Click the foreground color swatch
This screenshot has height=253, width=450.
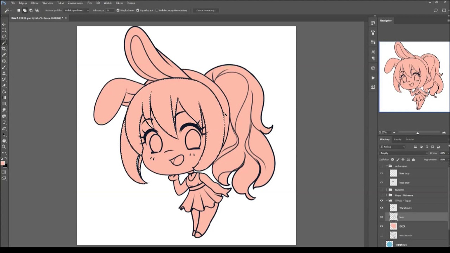coord(3,163)
